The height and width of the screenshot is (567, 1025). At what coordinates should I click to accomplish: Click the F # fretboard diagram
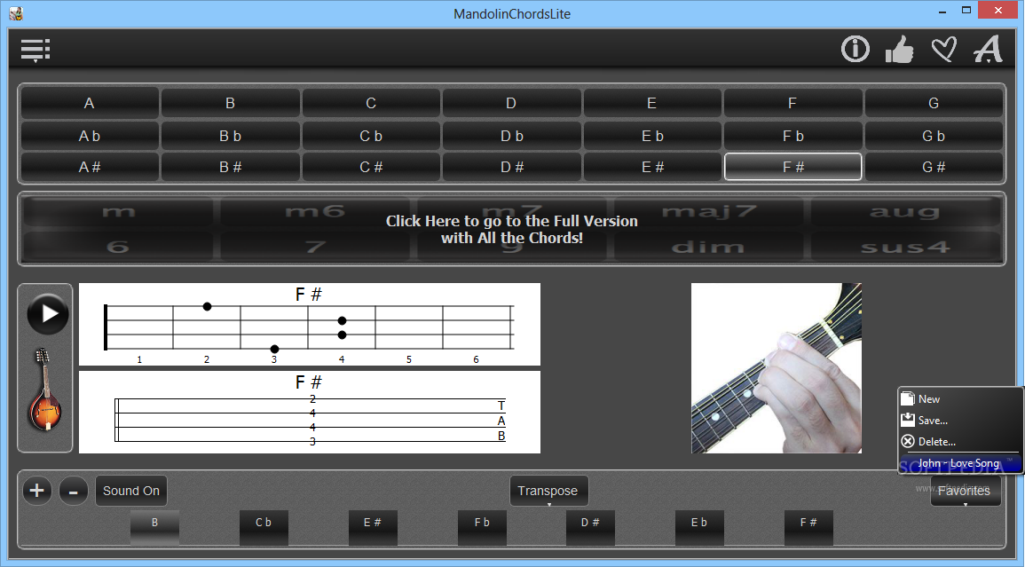[x=310, y=325]
